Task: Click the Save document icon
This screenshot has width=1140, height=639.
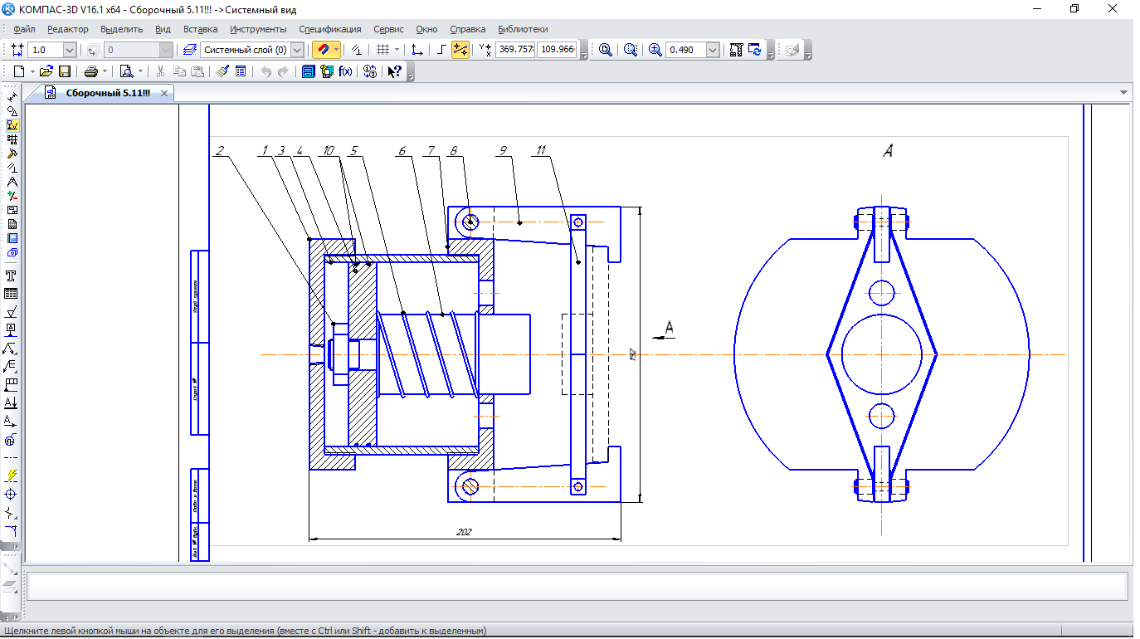Action: [65, 72]
